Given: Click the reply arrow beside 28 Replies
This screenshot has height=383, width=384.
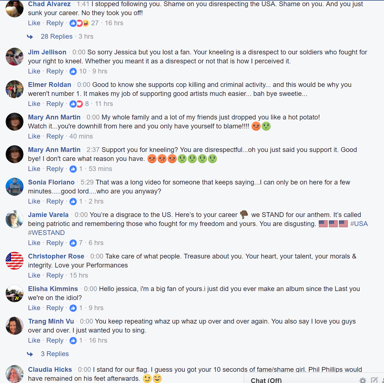Looking at the screenshot, I should point(30,37).
